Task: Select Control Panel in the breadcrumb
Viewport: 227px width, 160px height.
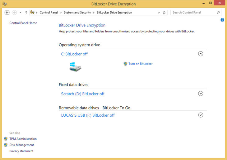Action: coord(49,12)
